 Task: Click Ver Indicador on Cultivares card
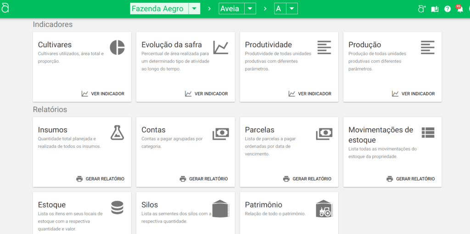pos(103,93)
